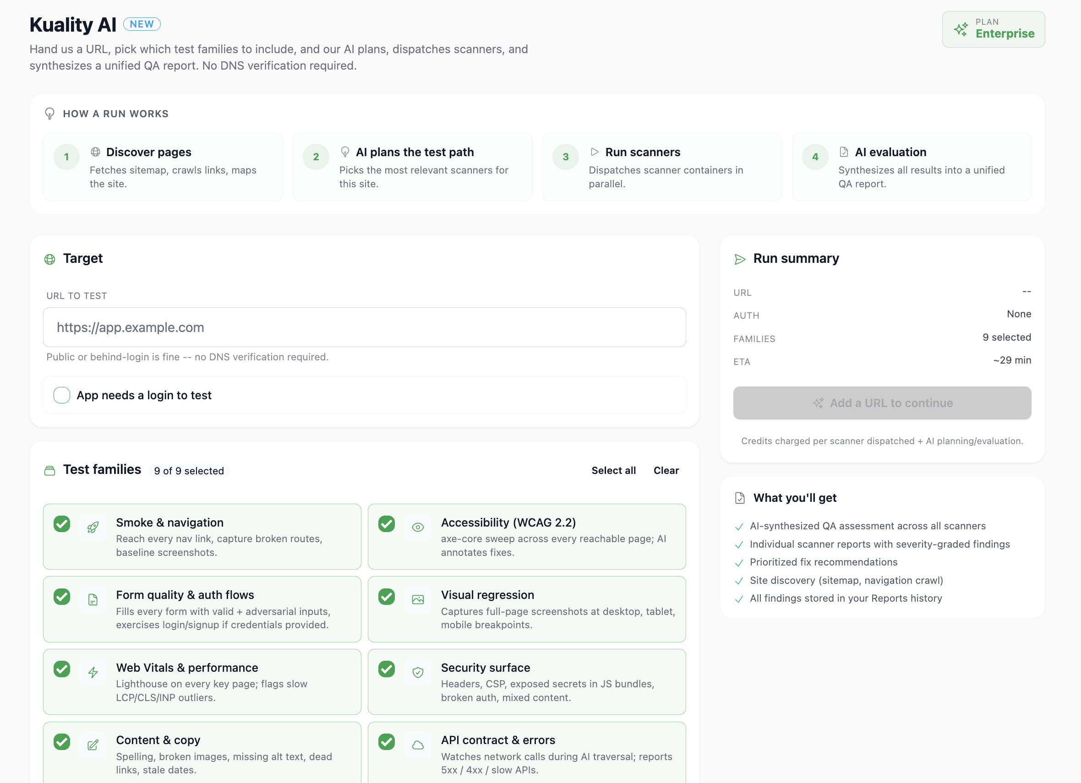Click the NEW badge next to Kuality AI
Viewport: 1081px width, 783px height.
142,24
